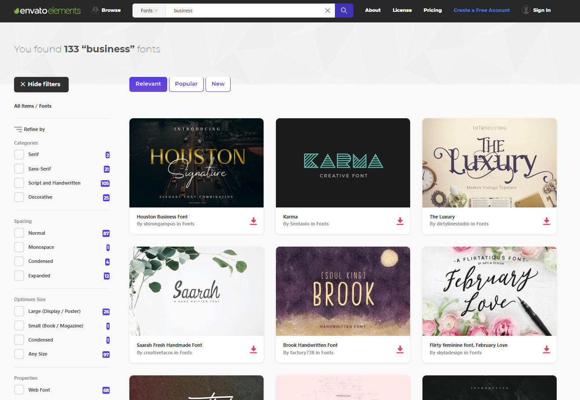Screen dimensions: 580x400
Task: Click the Envato Elements logo
Action: coord(47,11)
